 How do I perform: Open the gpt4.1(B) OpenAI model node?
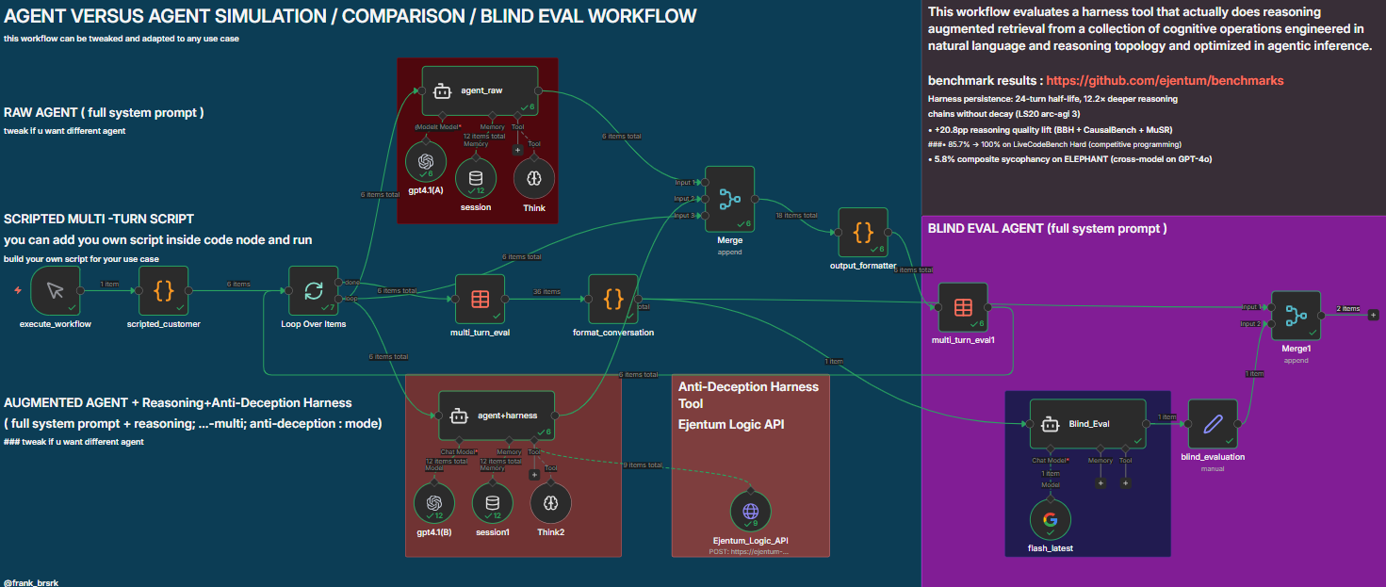pyautogui.click(x=434, y=502)
